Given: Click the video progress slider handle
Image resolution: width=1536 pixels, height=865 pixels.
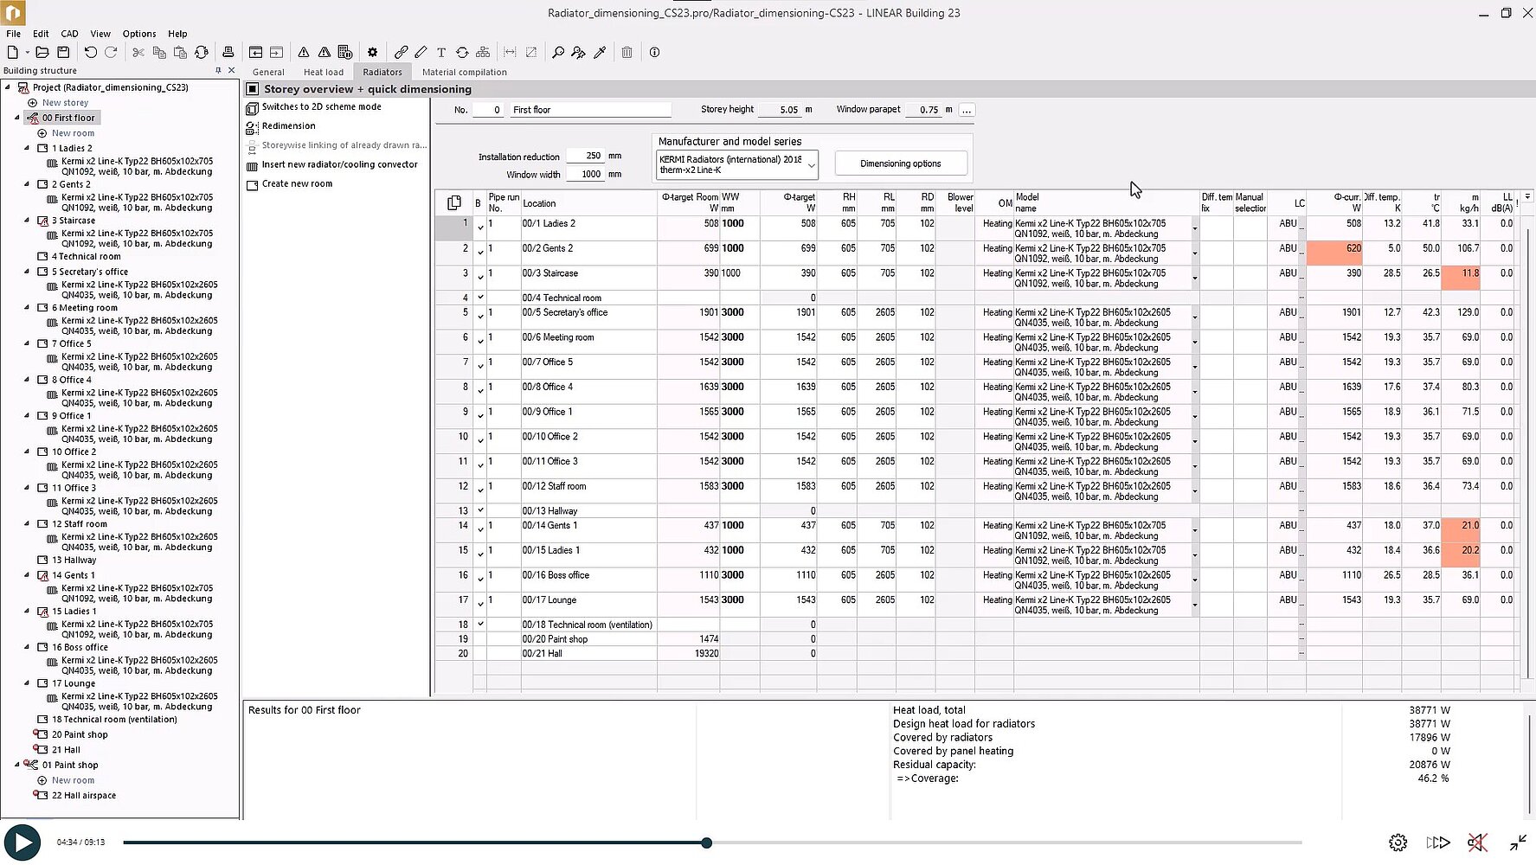Looking at the screenshot, I should coord(706,843).
